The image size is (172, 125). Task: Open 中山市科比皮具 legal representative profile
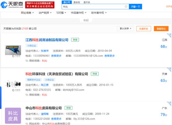45,114
